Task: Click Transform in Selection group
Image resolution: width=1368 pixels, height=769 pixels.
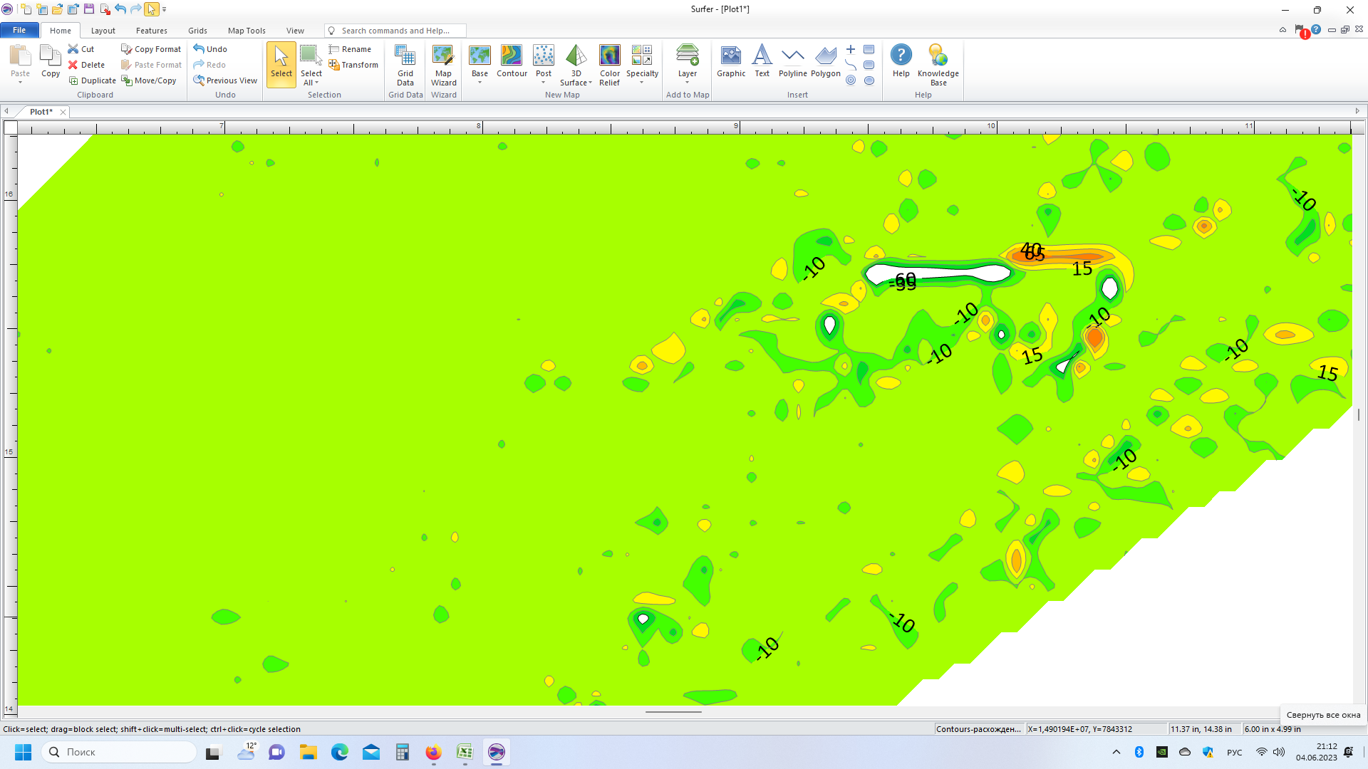Action: click(x=353, y=65)
